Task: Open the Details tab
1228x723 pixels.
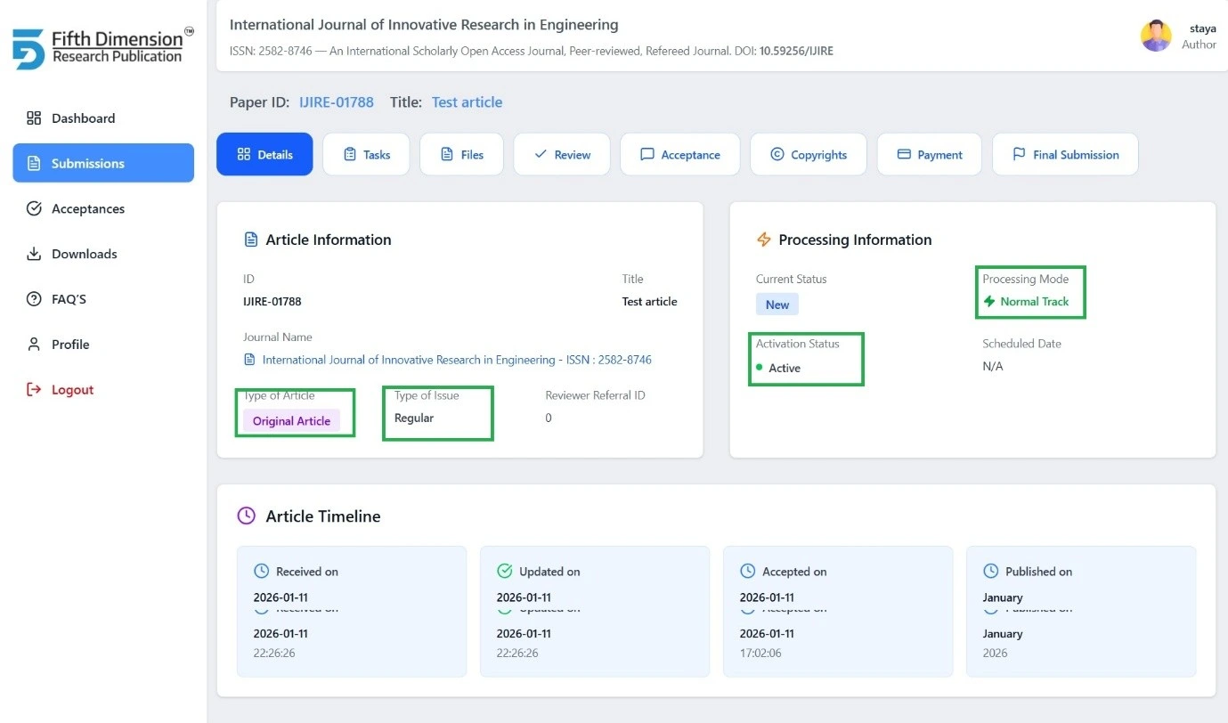Action: [264, 154]
